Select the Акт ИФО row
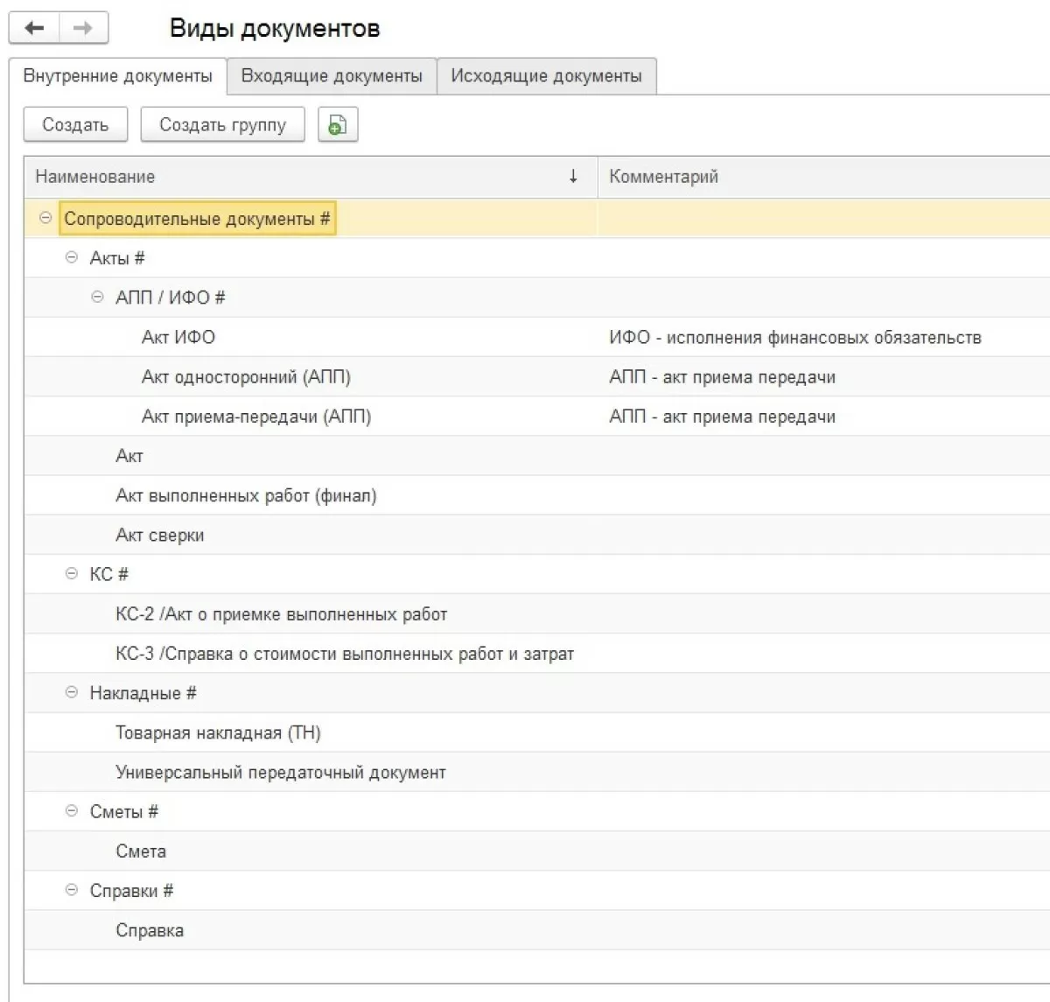 pyautogui.click(x=178, y=337)
